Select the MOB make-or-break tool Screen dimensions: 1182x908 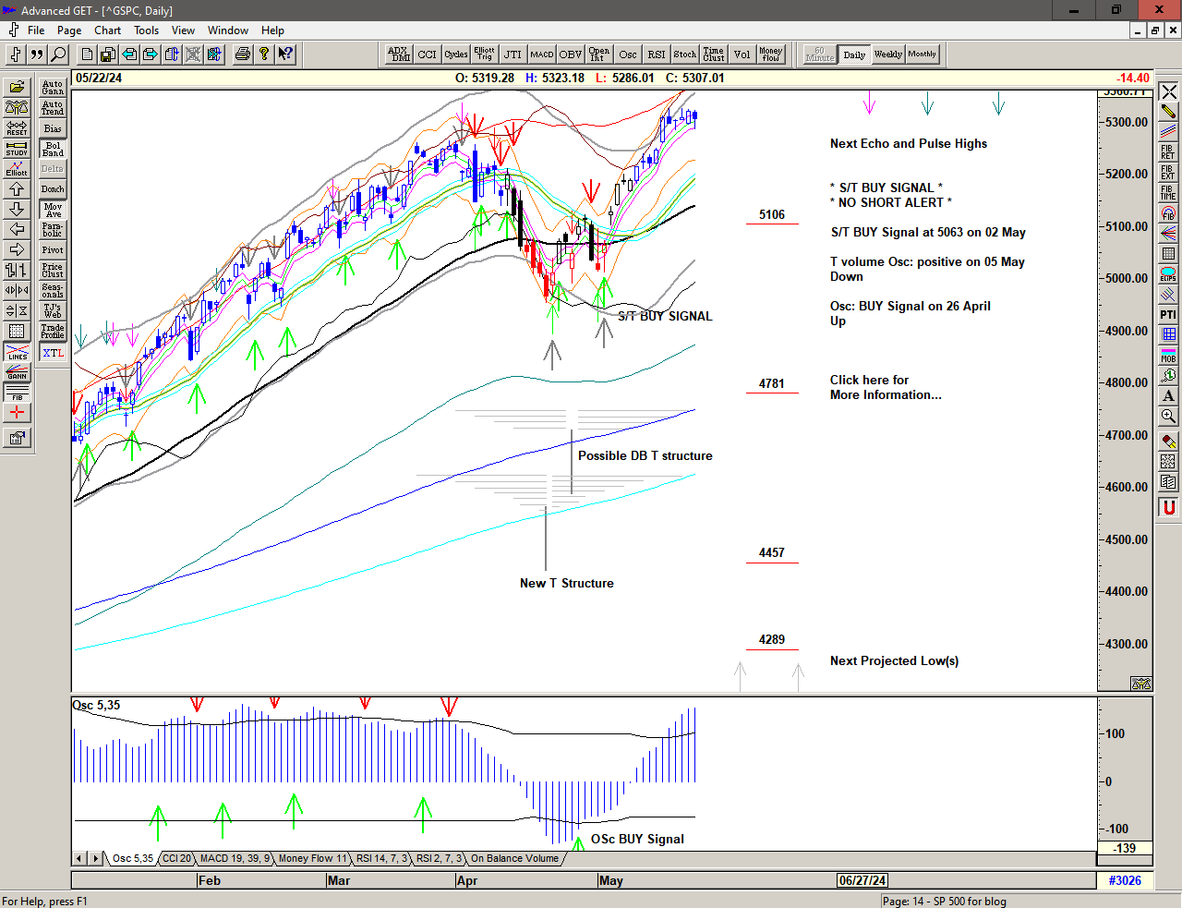pyautogui.click(x=1168, y=355)
